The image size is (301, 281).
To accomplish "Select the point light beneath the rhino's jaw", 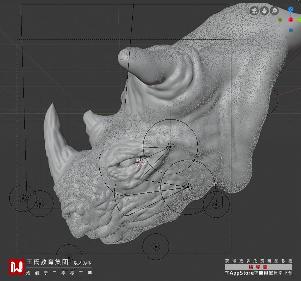I will [156, 247].
